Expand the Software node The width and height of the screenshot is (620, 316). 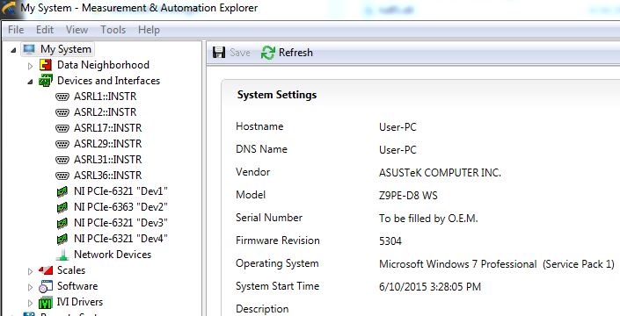(x=30, y=287)
